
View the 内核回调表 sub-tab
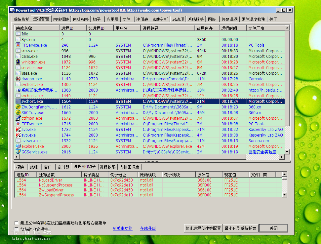coord(130,167)
